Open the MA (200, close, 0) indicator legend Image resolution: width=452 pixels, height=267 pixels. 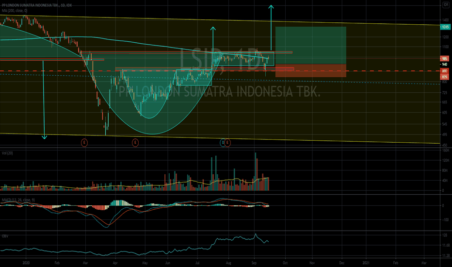point(15,11)
